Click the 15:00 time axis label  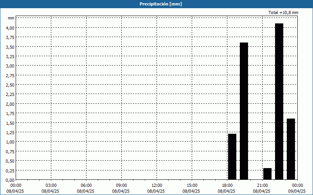tap(192, 185)
